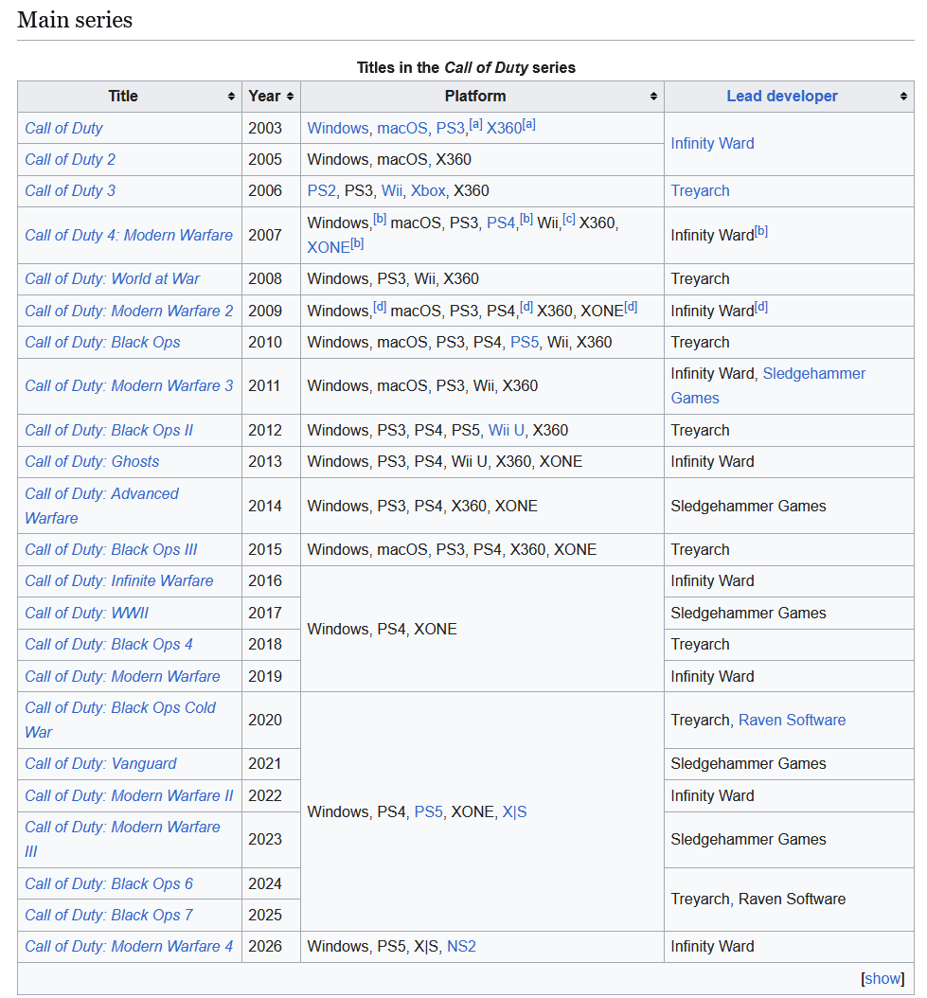This screenshot has height=998, width=927.
Task: Follow the PS4 link in 2007 row
Action: [500, 223]
